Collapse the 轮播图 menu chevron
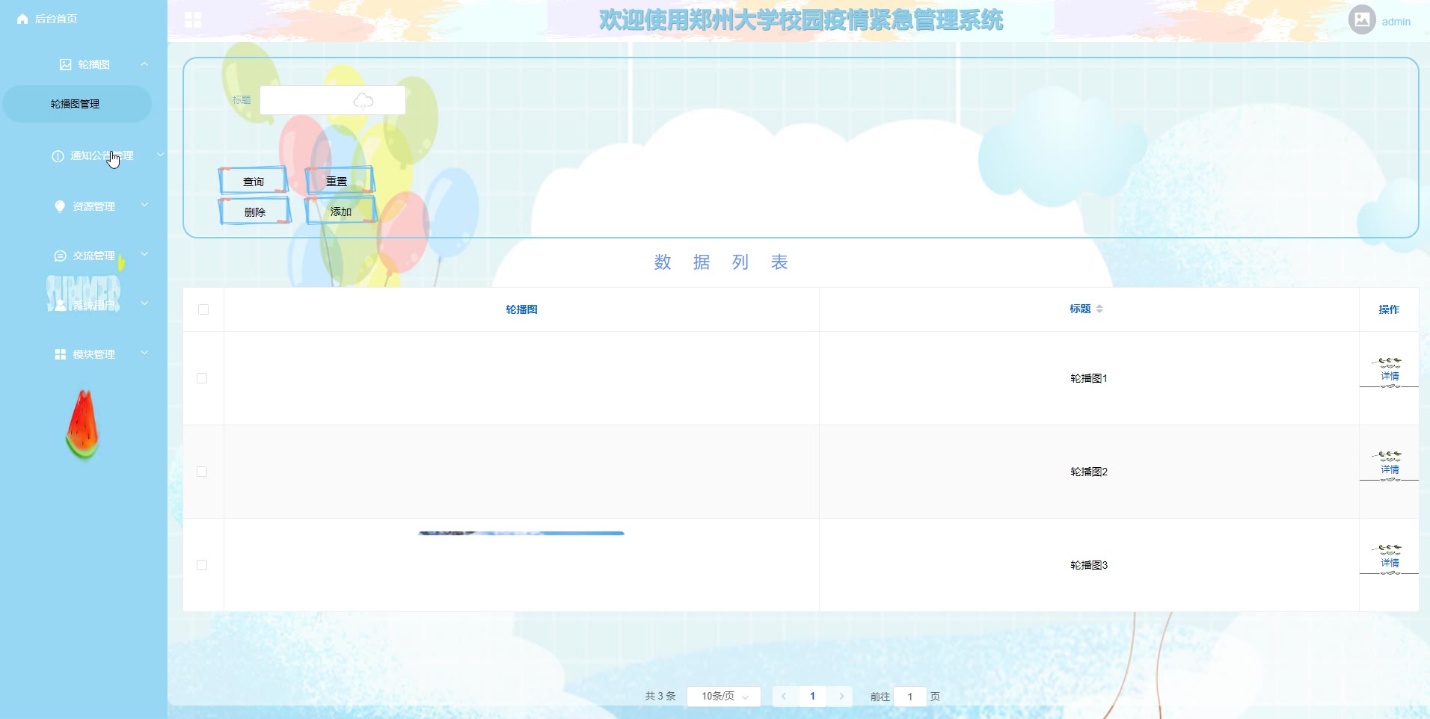1430x719 pixels. (144, 64)
